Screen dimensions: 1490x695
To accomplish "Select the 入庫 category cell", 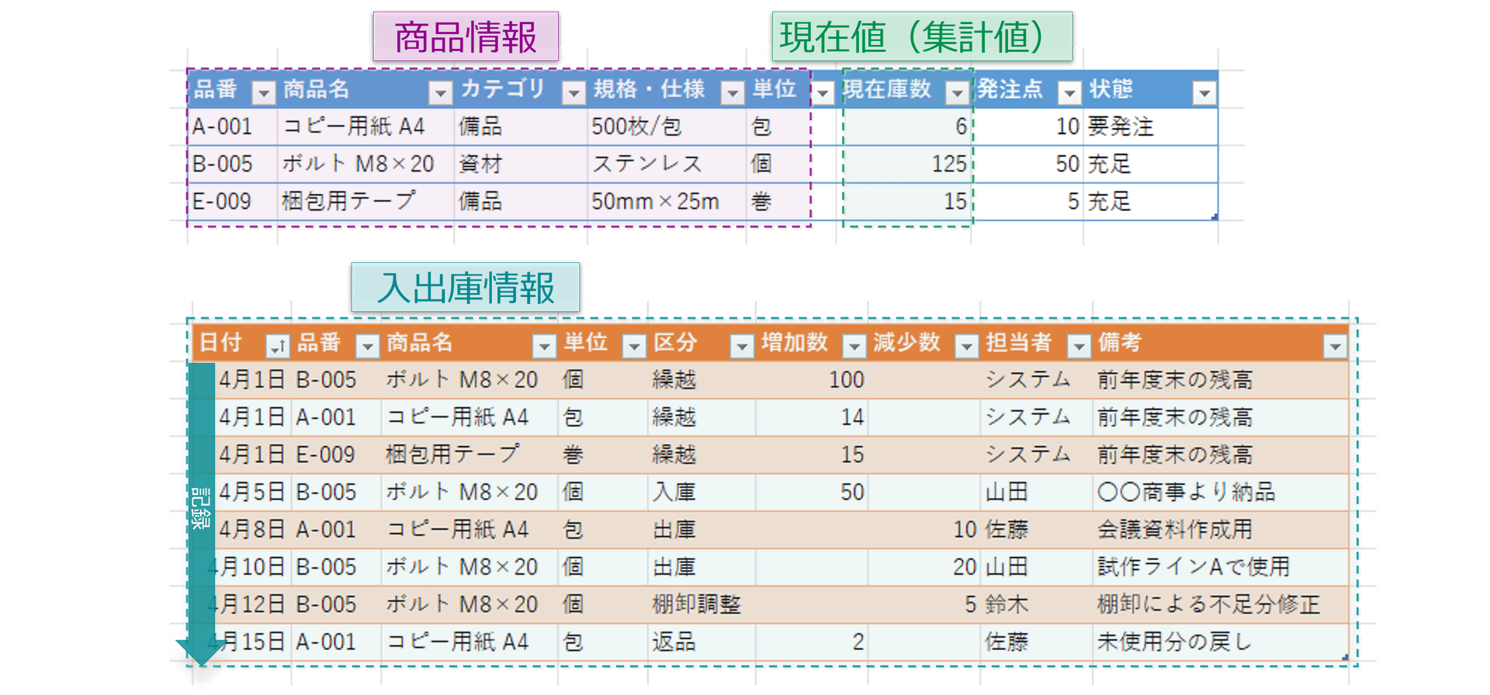I will point(702,492).
